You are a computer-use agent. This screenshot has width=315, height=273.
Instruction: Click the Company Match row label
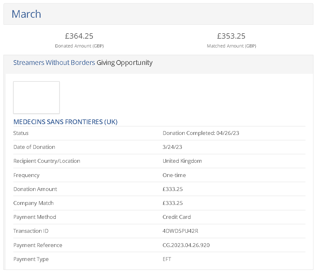33,203
